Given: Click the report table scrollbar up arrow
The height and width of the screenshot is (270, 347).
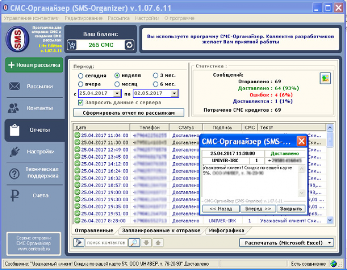Looking at the screenshot, I should [x=330, y=128].
